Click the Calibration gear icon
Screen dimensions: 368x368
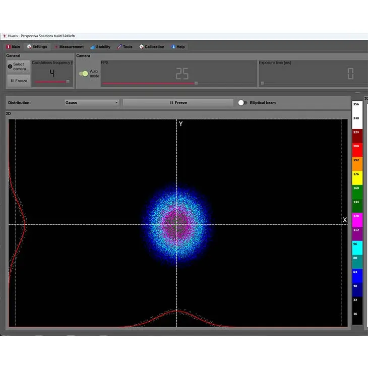pos(142,47)
